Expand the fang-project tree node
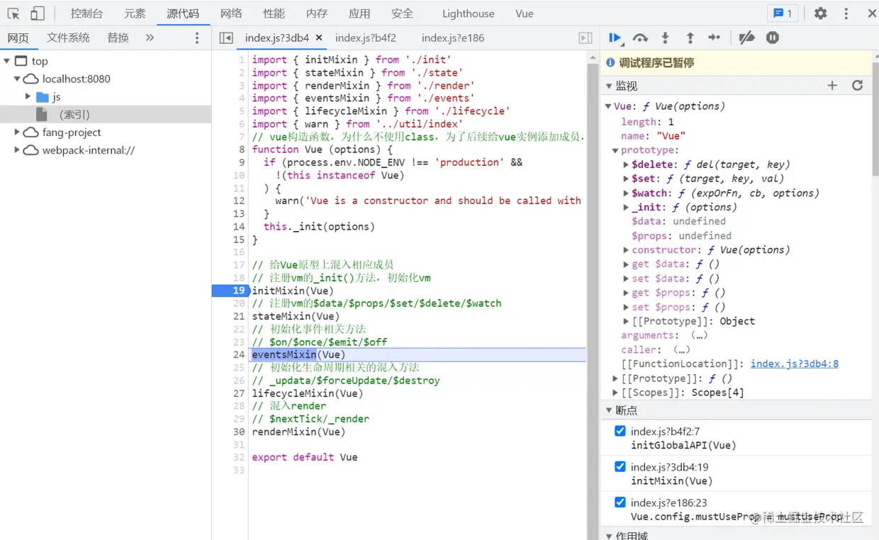This screenshot has height=540, width=879. click(x=17, y=133)
